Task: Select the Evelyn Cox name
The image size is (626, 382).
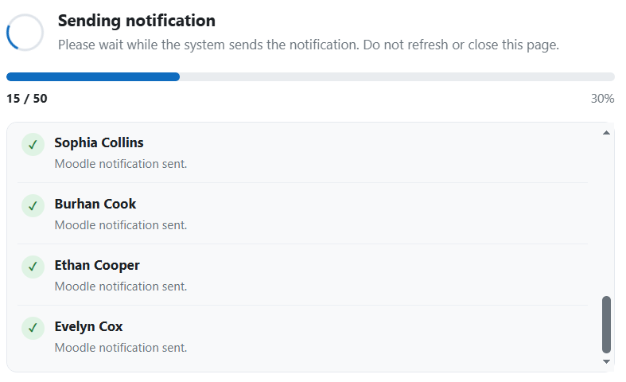Action: pos(88,326)
